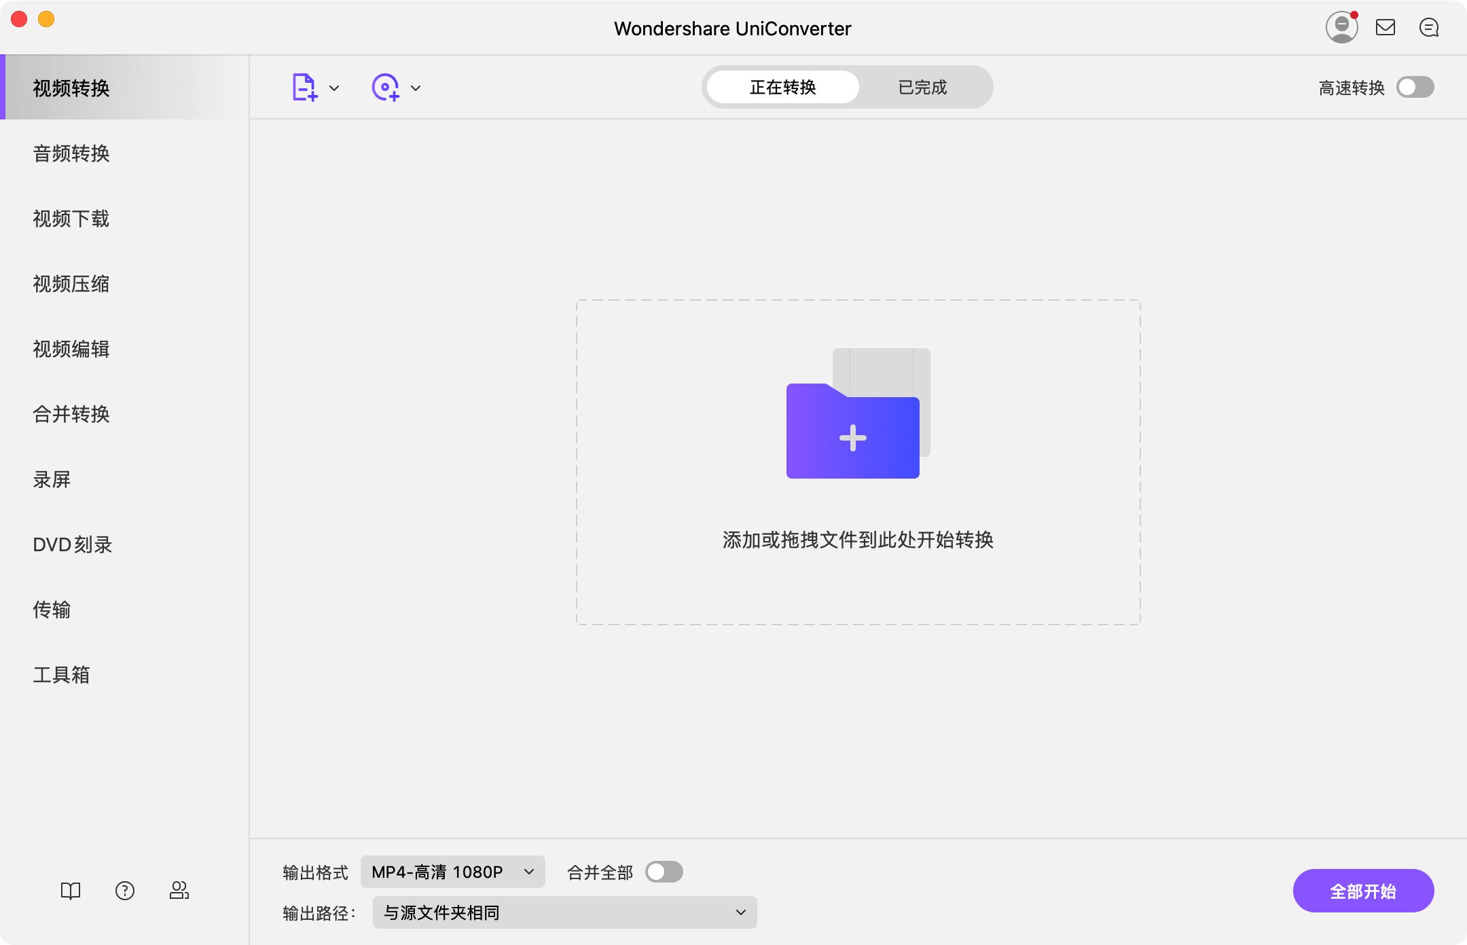1467x945 pixels.
Task: Click the load DVD disc icon
Action: pos(386,87)
